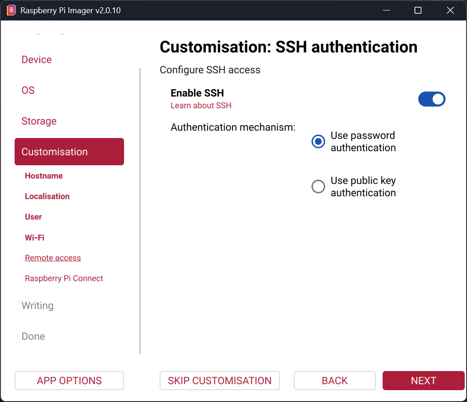Open the Raspberry Pi Connect page

64,278
